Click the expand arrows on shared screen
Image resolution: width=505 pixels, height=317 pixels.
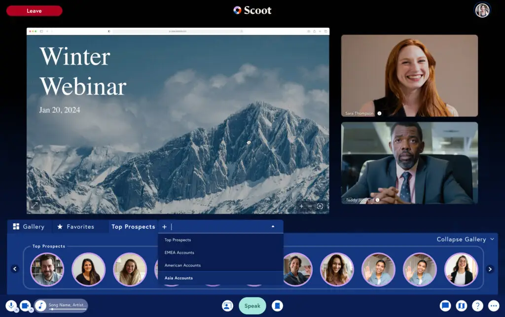pyautogui.click(x=35, y=206)
